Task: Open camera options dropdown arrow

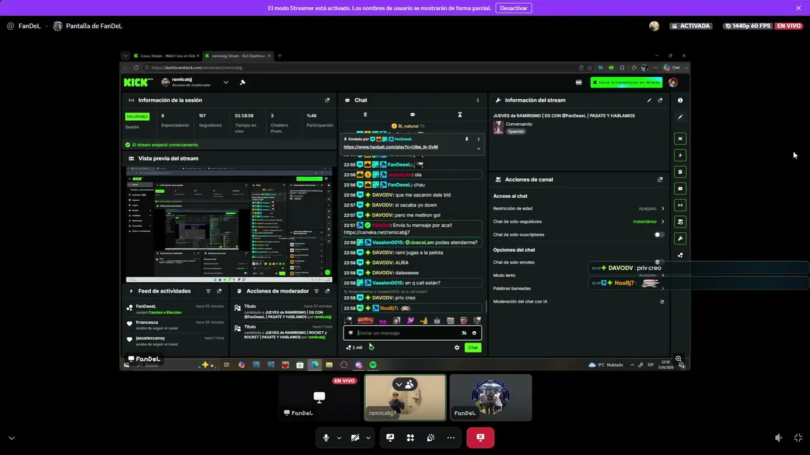Action: pos(368,438)
